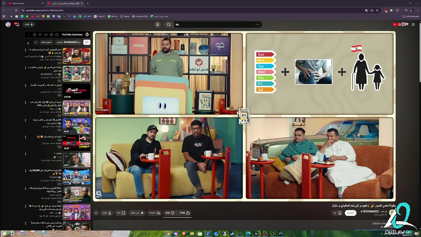Dislike the video with thumbs-down button
Screen dimensions: 421x237
(x=170, y=213)
